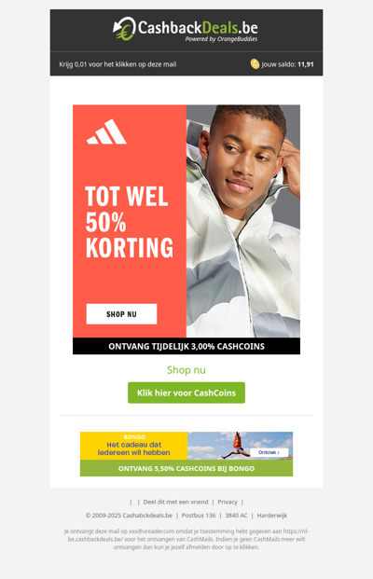
Task: Open 'Deel dit met een vriend' link
Action: [176, 502]
